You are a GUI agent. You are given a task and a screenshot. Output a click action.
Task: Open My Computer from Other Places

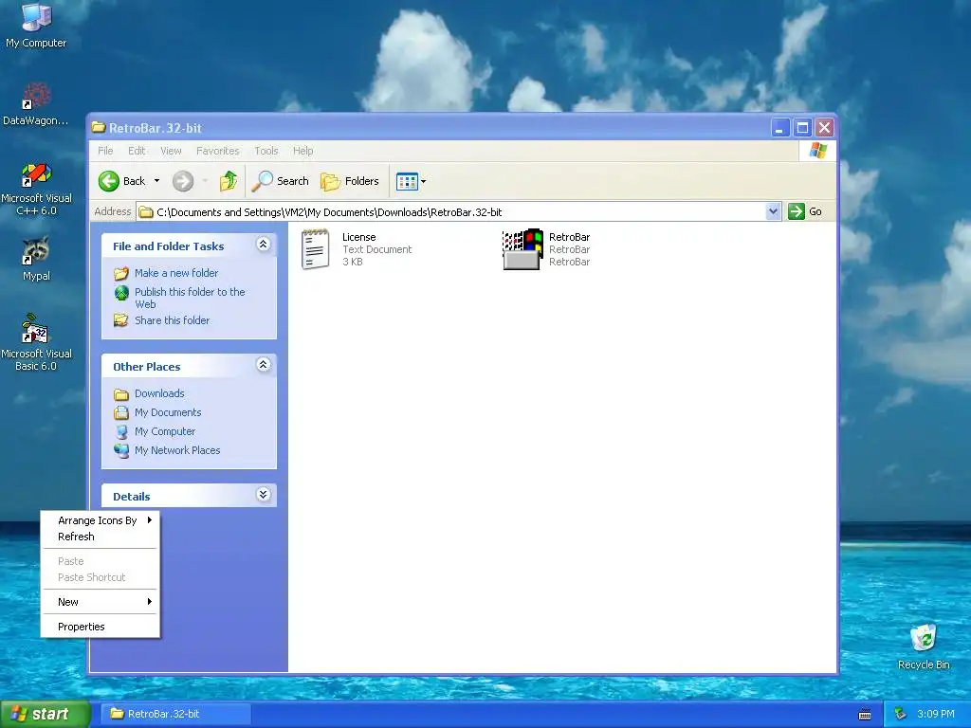point(165,431)
